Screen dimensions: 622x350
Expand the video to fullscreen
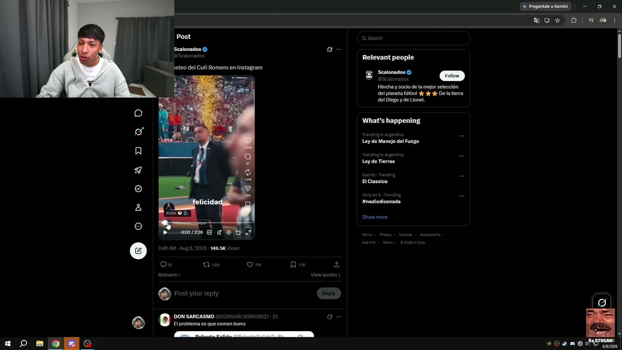pos(248,232)
